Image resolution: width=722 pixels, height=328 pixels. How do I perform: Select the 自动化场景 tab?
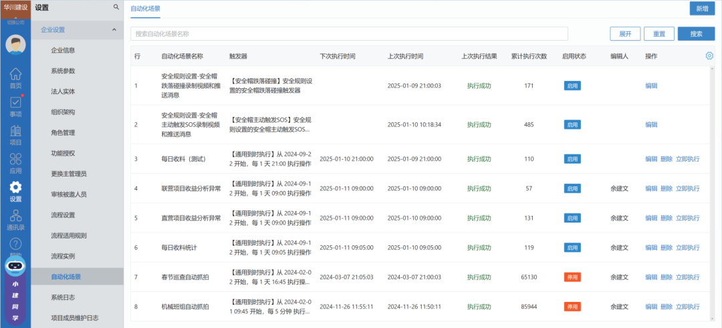[x=145, y=9]
